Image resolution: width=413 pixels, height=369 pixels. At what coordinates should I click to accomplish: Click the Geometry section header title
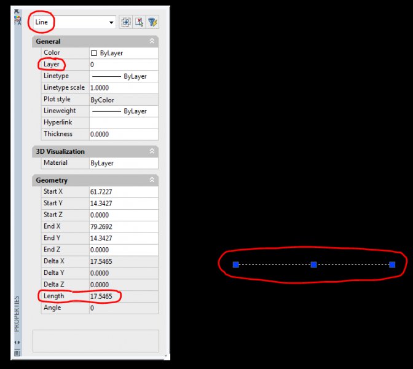pyautogui.click(x=52, y=180)
